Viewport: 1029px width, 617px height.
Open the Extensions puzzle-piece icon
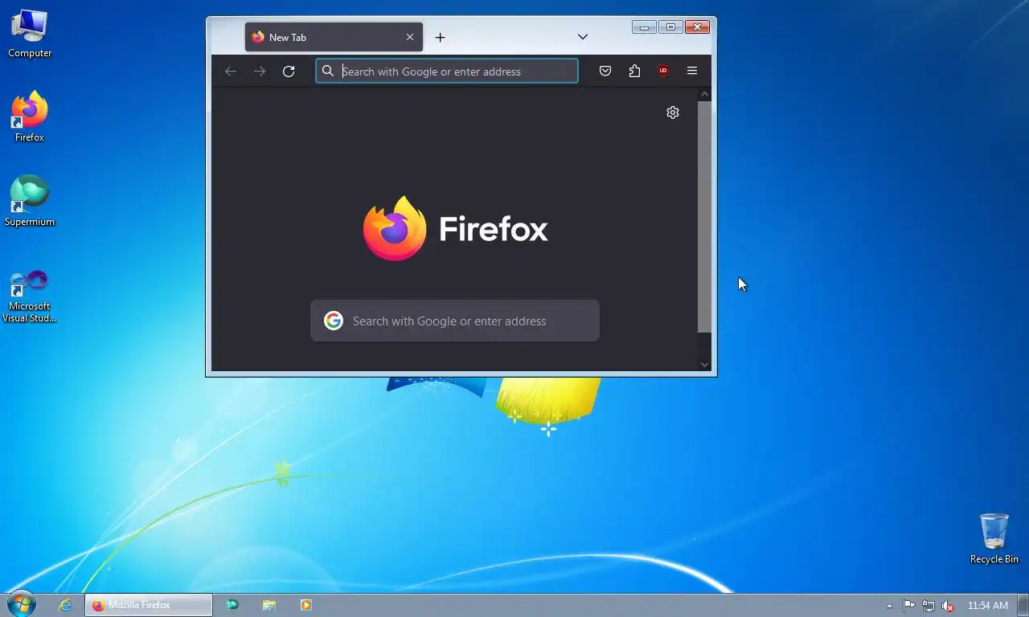634,71
